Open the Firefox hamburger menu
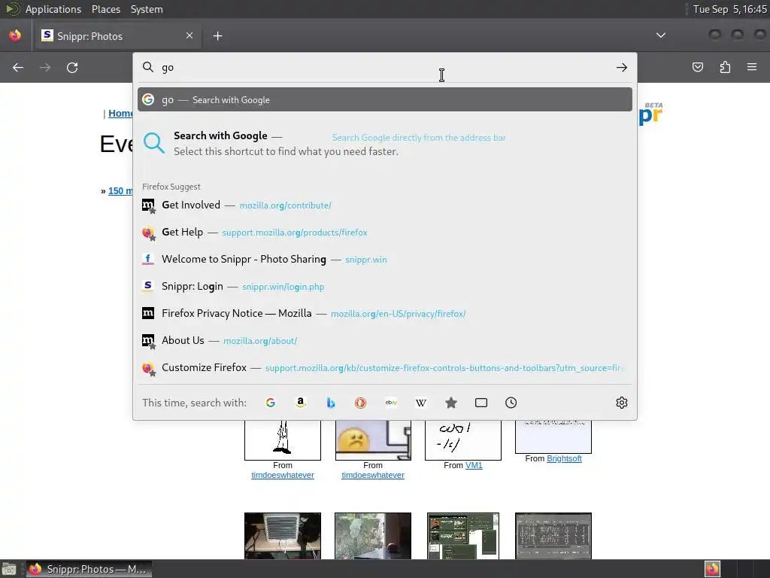Image resolution: width=770 pixels, height=578 pixels. point(752,67)
